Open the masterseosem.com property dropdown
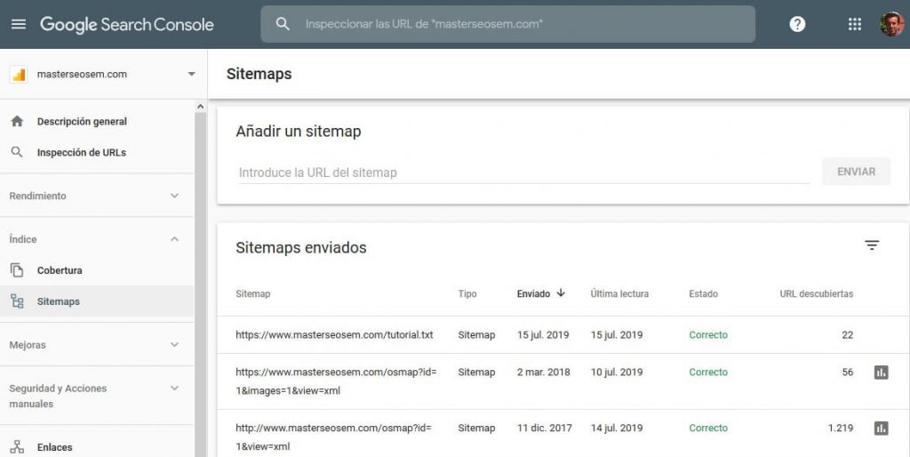 [x=192, y=75]
